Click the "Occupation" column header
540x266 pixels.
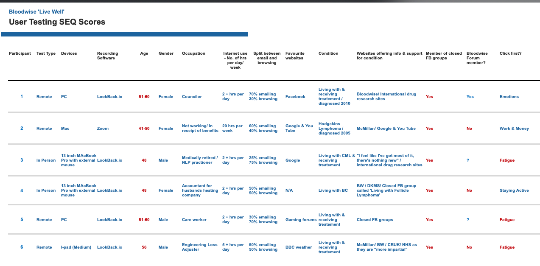[193, 53]
